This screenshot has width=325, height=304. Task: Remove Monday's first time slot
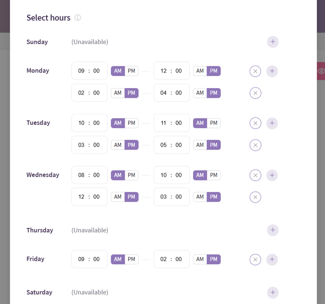coord(255,71)
